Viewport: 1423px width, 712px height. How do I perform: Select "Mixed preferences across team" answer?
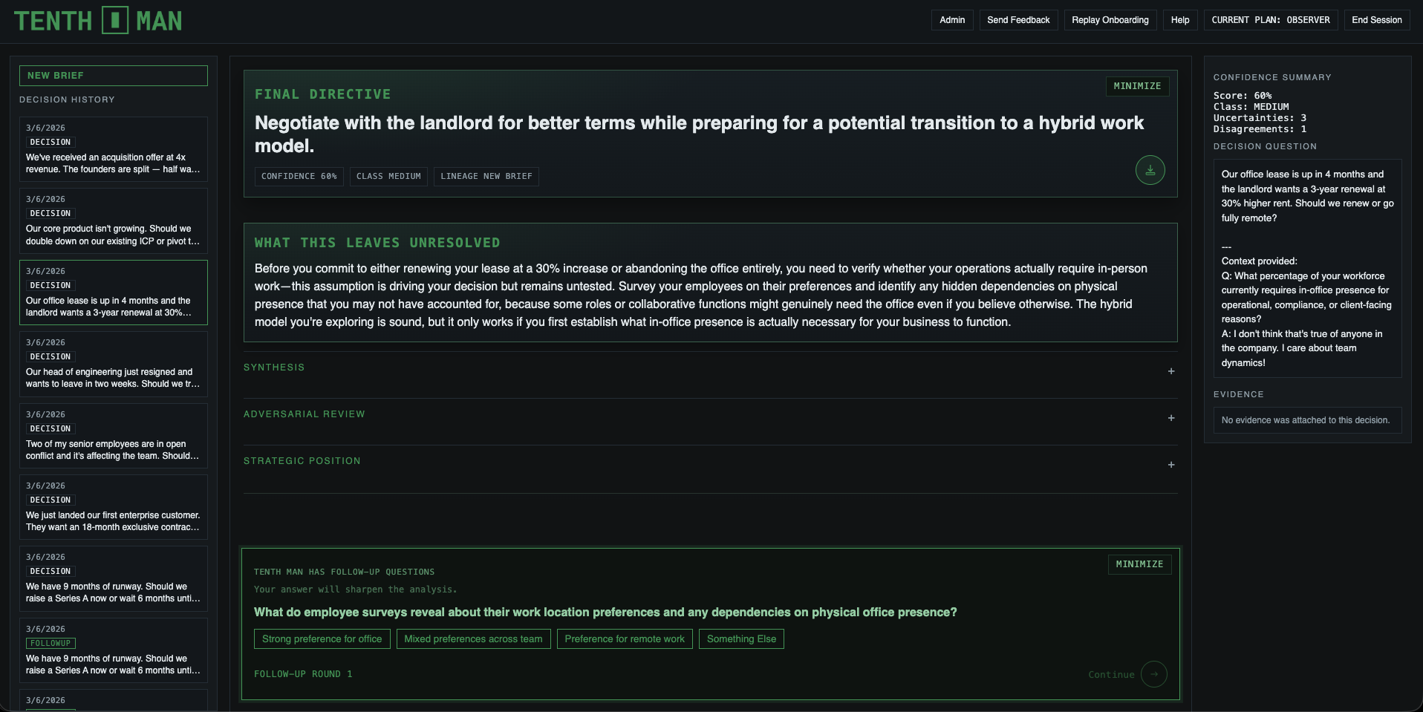click(x=473, y=638)
